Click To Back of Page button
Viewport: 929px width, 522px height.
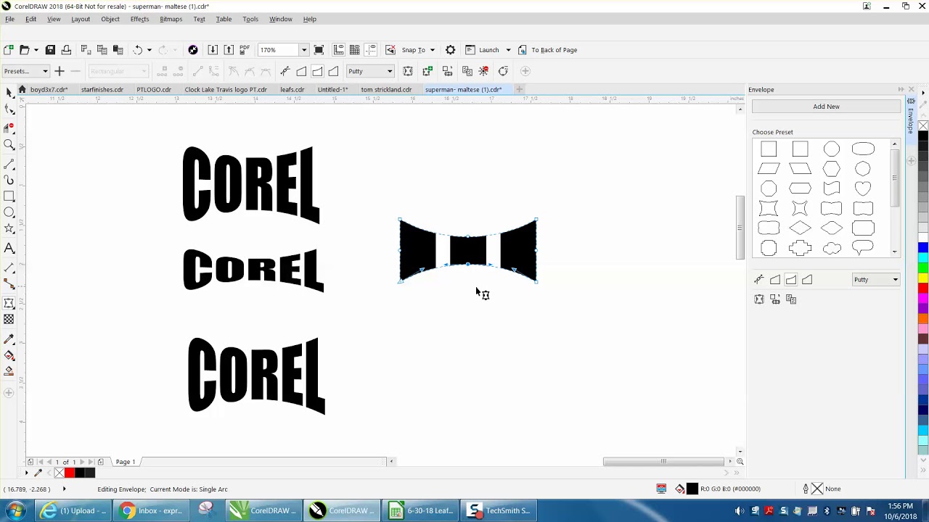click(547, 50)
